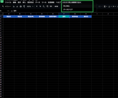This screenshot has height=98, width=118.
Task: Select column H header
Action: 86,14
